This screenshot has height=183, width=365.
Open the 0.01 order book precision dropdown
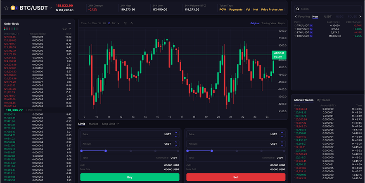pos(66,29)
